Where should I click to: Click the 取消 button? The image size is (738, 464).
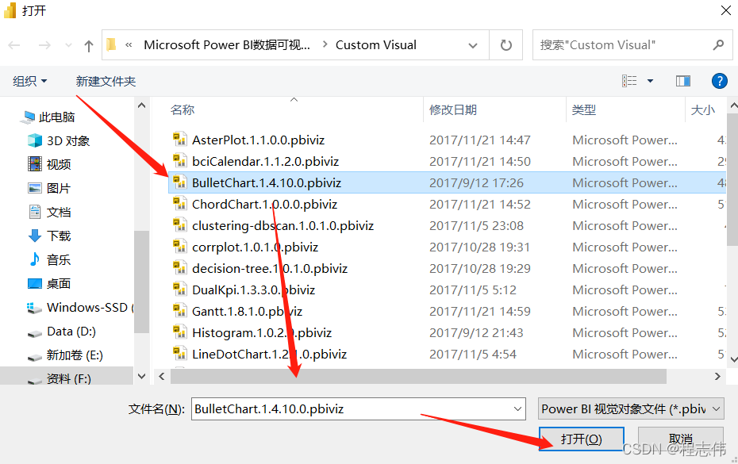click(x=681, y=439)
